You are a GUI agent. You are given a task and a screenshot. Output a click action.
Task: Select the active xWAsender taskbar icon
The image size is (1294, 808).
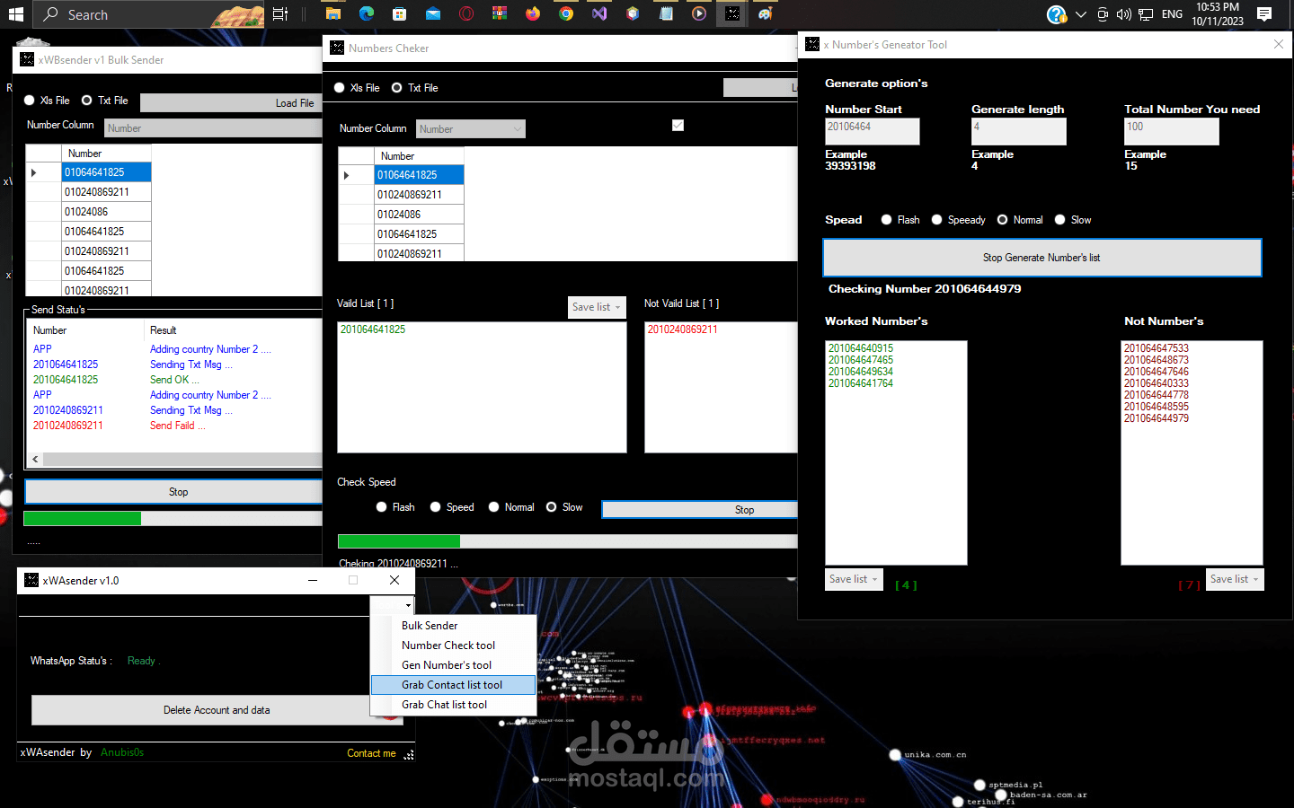pos(732,13)
